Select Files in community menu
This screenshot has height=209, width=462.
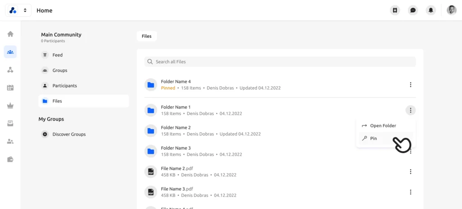pos(83,101)
